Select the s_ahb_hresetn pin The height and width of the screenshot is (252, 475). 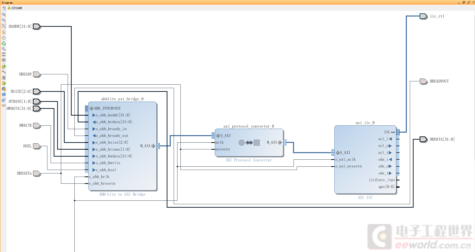102,183
